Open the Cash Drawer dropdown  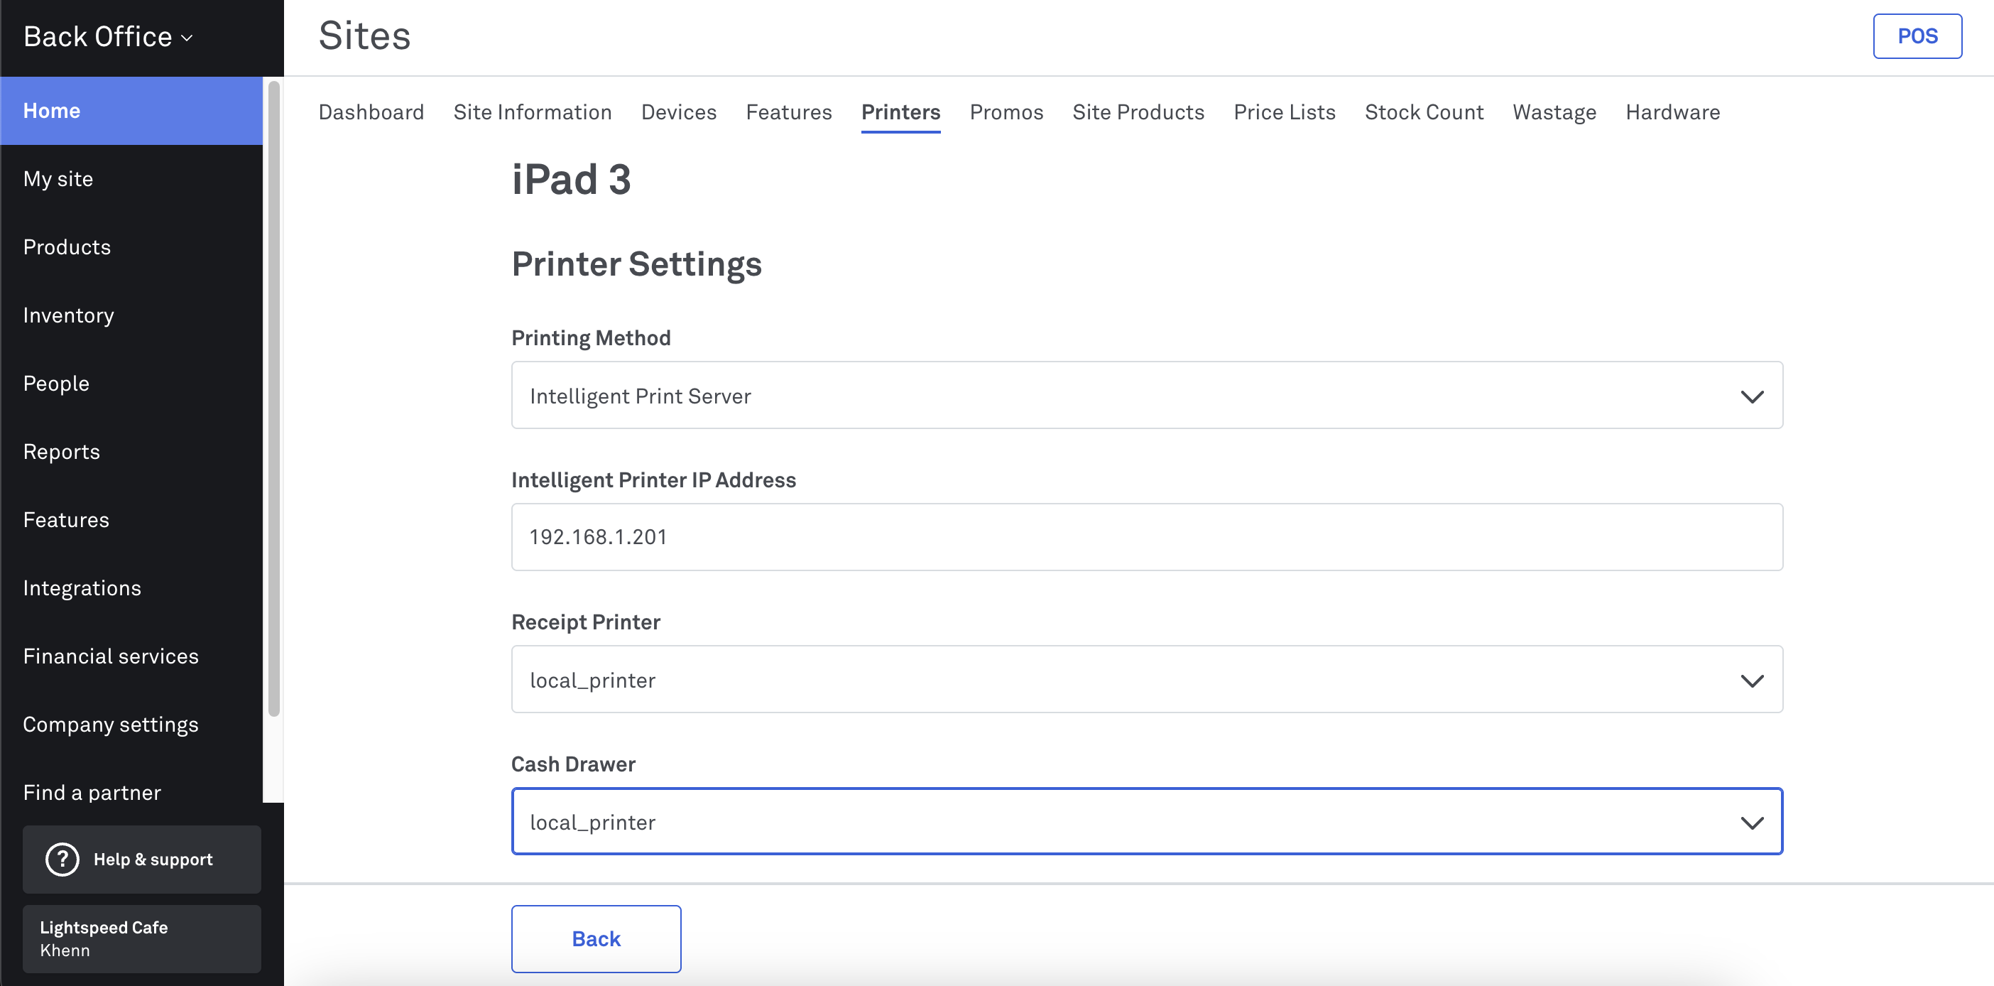(x=1146, y=821)
